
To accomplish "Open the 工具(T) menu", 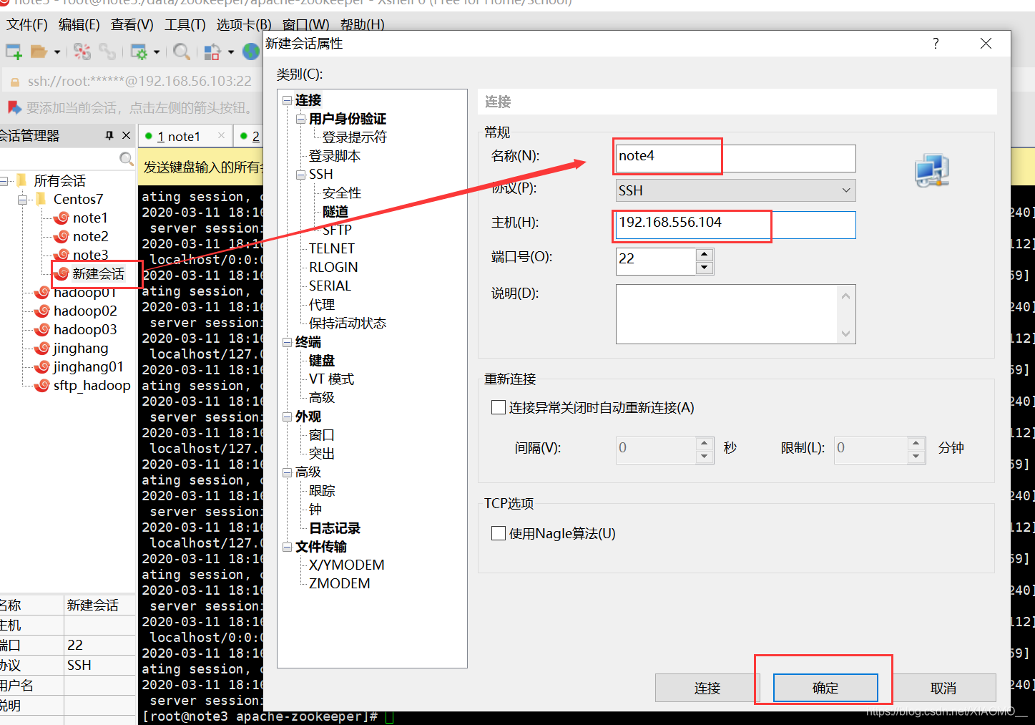I will coord(185,25).
